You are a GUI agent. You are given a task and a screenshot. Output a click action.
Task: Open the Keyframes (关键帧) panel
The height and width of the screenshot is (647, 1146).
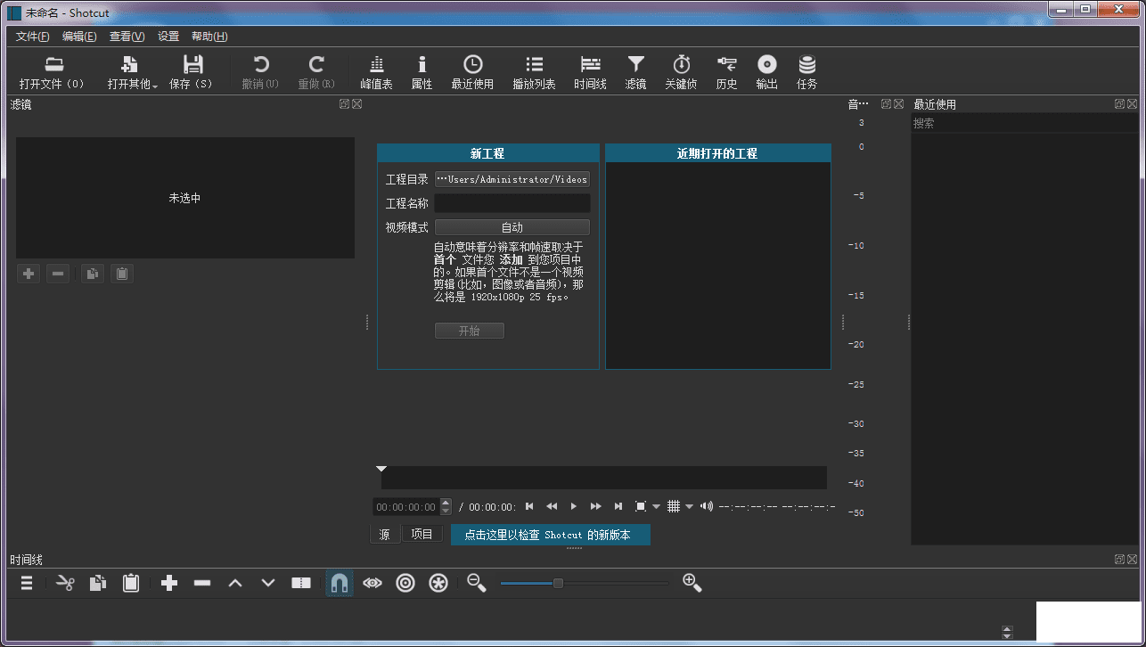click(x=681, y=72)
